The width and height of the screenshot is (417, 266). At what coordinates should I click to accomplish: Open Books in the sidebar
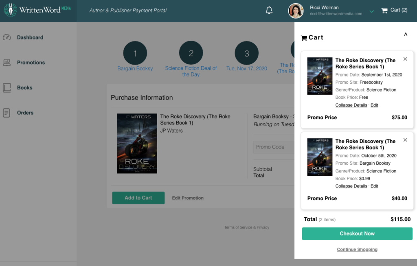tap(25, 88)
